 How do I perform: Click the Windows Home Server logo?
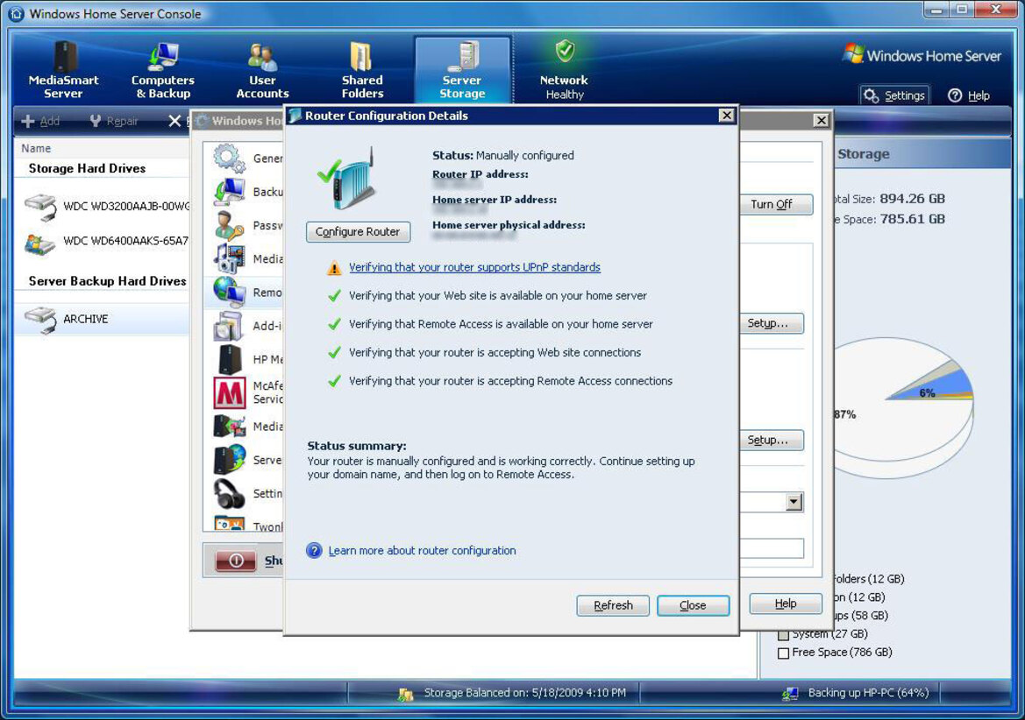coord(922,55)
